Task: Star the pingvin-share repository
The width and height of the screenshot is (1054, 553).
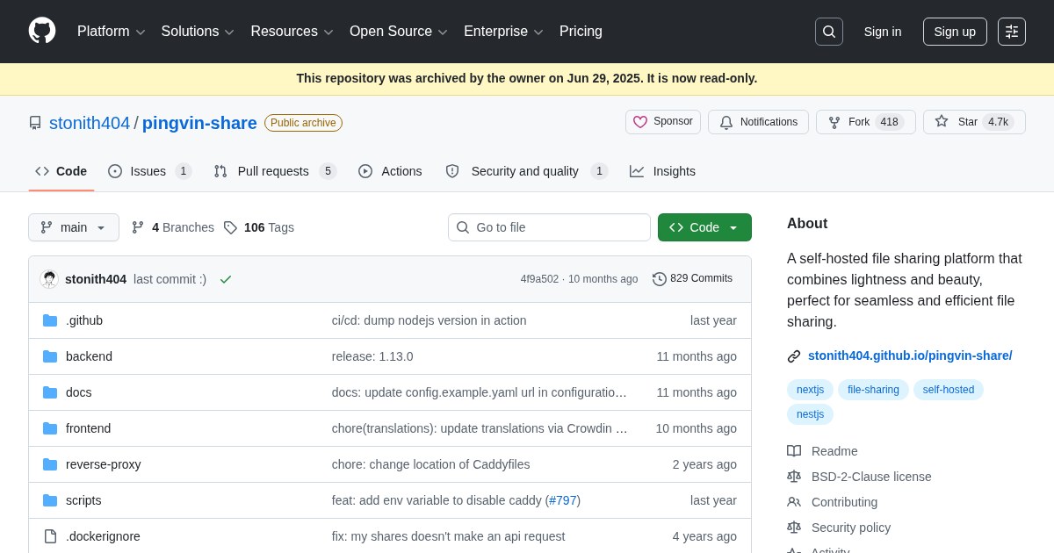Action: click(x=974, y=122)
